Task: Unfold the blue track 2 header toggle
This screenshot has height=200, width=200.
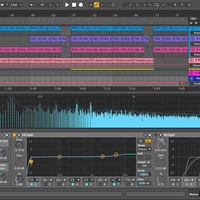Action: point(193,28)
